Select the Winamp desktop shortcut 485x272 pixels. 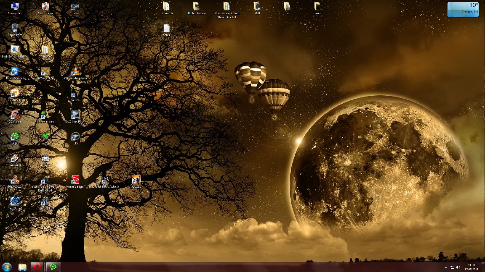click(15, 159)
